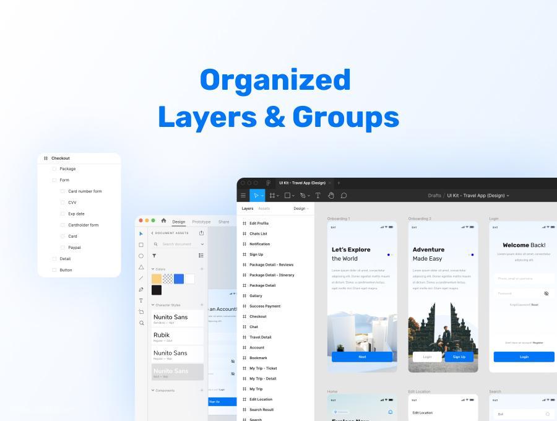
Task: Open the hamburger main menu
Action: point(243,196)
